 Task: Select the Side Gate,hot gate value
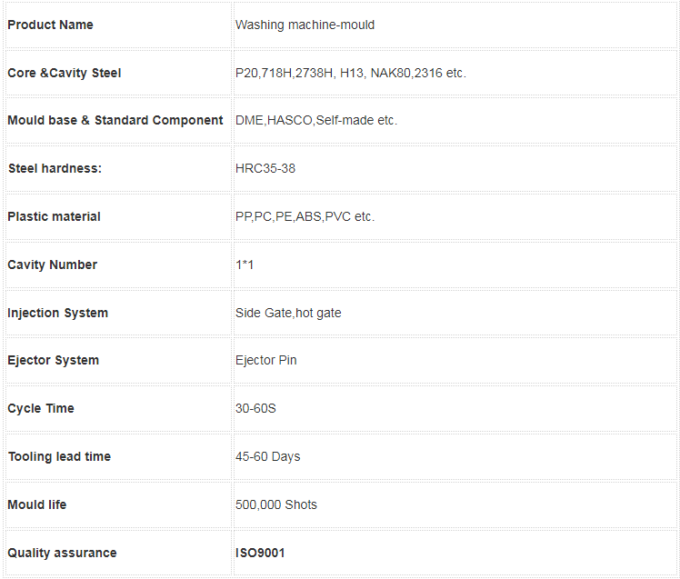[x=288, y=313]
